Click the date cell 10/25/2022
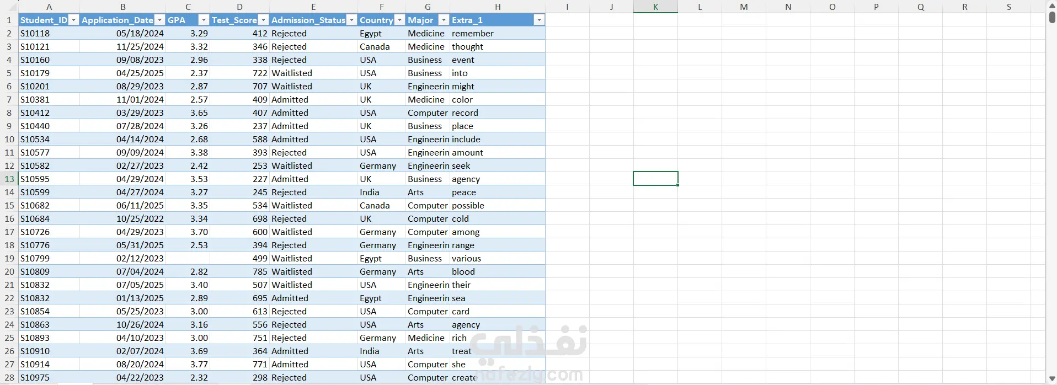 [123, 218]
